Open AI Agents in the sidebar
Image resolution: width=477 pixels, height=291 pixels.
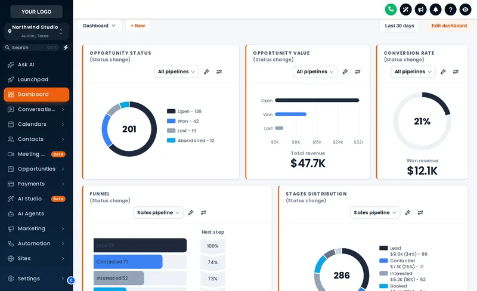pyautogui.click(x=36, y=213)
